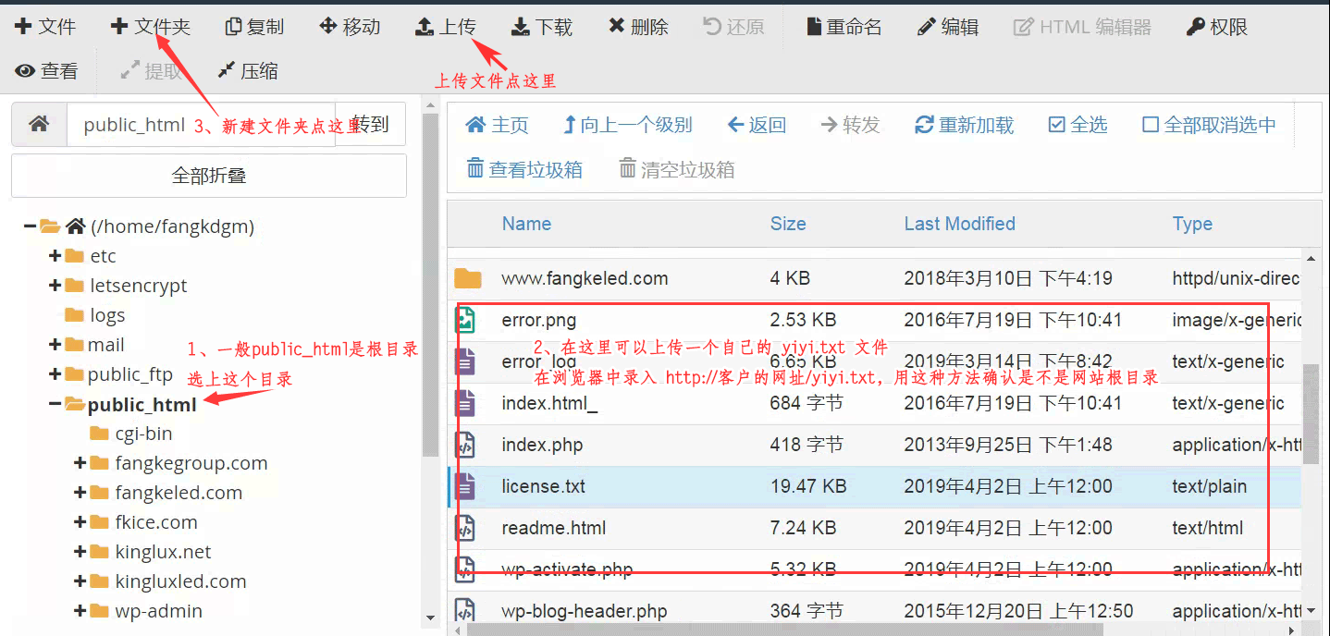The height and width of the screenshot is (636, 1330).
Task: Sort files by the Name column header
Action: tap(526, 224)
